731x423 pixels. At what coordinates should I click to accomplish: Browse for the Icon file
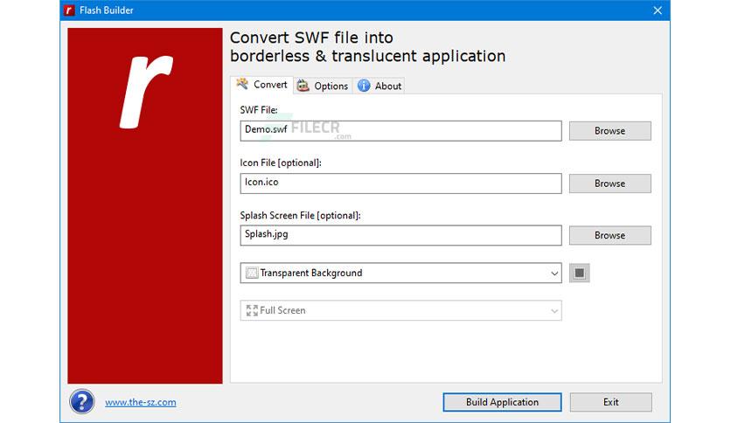coord(609,184)
